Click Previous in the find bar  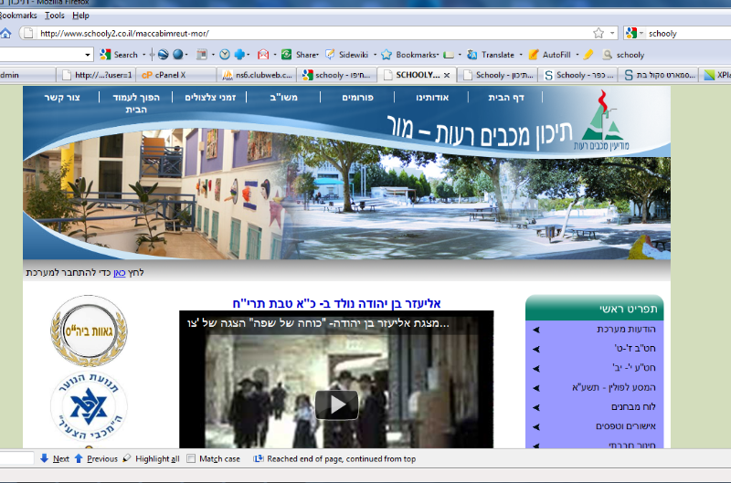click(96, 458)
